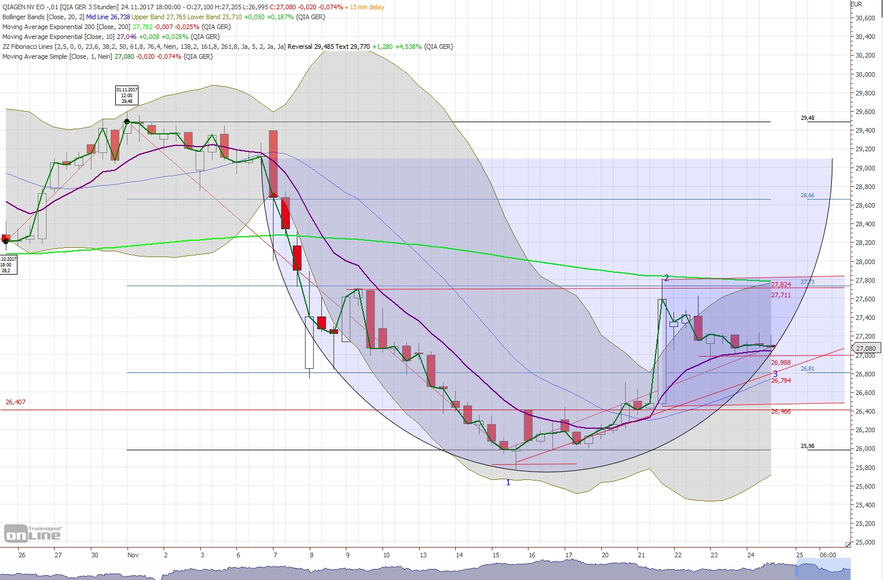Click the Nov label on the date axis

(133, 555)
